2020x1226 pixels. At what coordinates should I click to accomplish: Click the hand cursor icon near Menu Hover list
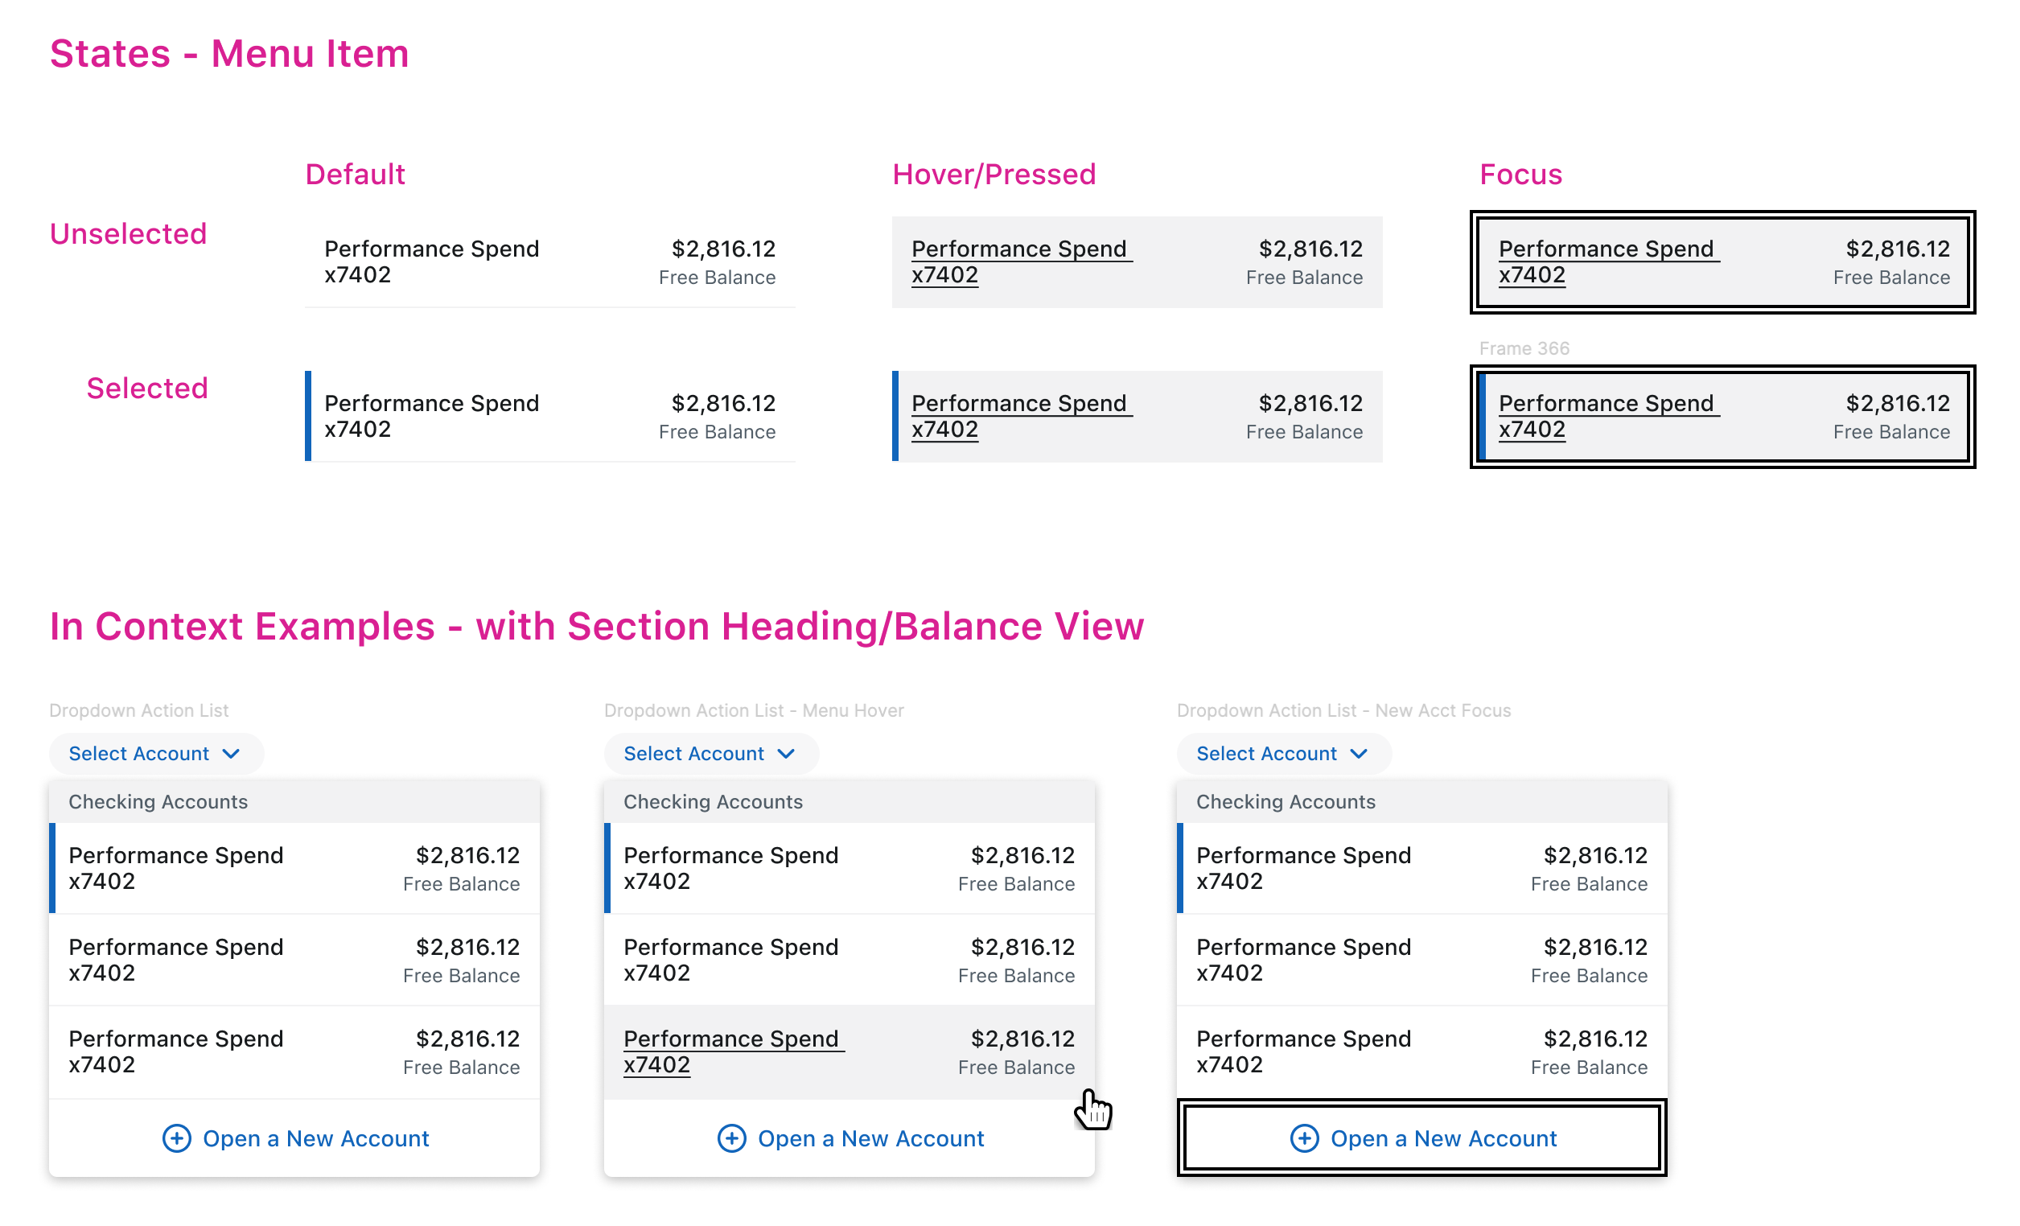(x=1093, y=1110)
